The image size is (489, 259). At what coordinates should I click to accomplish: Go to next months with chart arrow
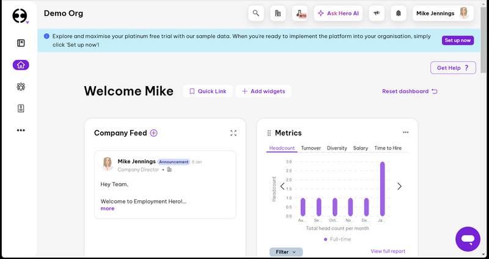point(399,186)
